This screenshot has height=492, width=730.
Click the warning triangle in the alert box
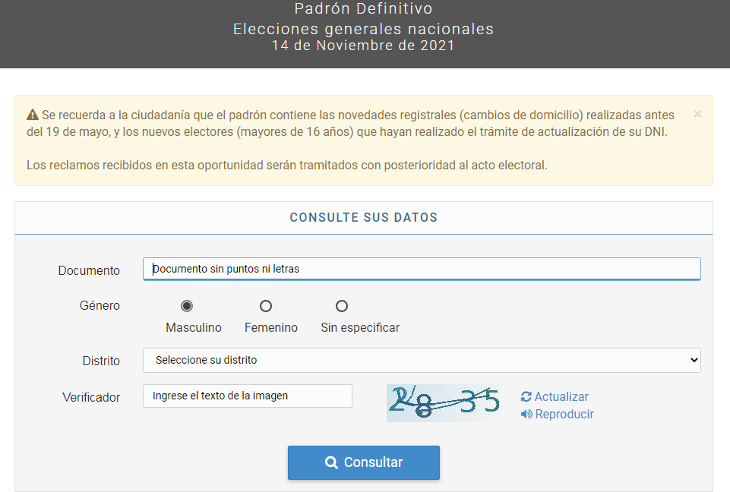pyautogui.click(x=32, y=114)
